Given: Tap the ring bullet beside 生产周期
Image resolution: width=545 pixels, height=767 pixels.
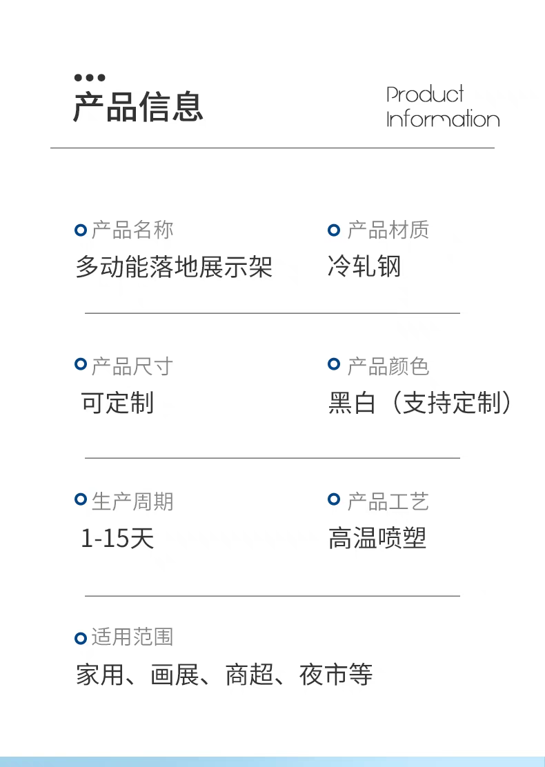Looking at the screenshot, I should point(81,499).
